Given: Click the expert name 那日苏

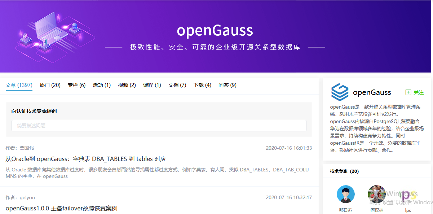Looking at the screenshot, I should tap(346, 210).
